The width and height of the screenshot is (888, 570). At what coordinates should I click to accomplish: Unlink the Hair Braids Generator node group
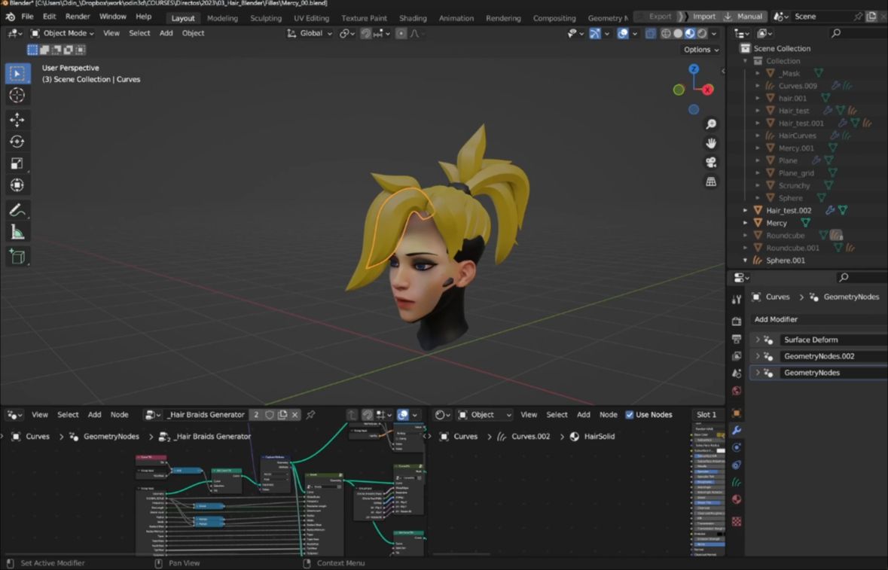click(x=295, y=415)
